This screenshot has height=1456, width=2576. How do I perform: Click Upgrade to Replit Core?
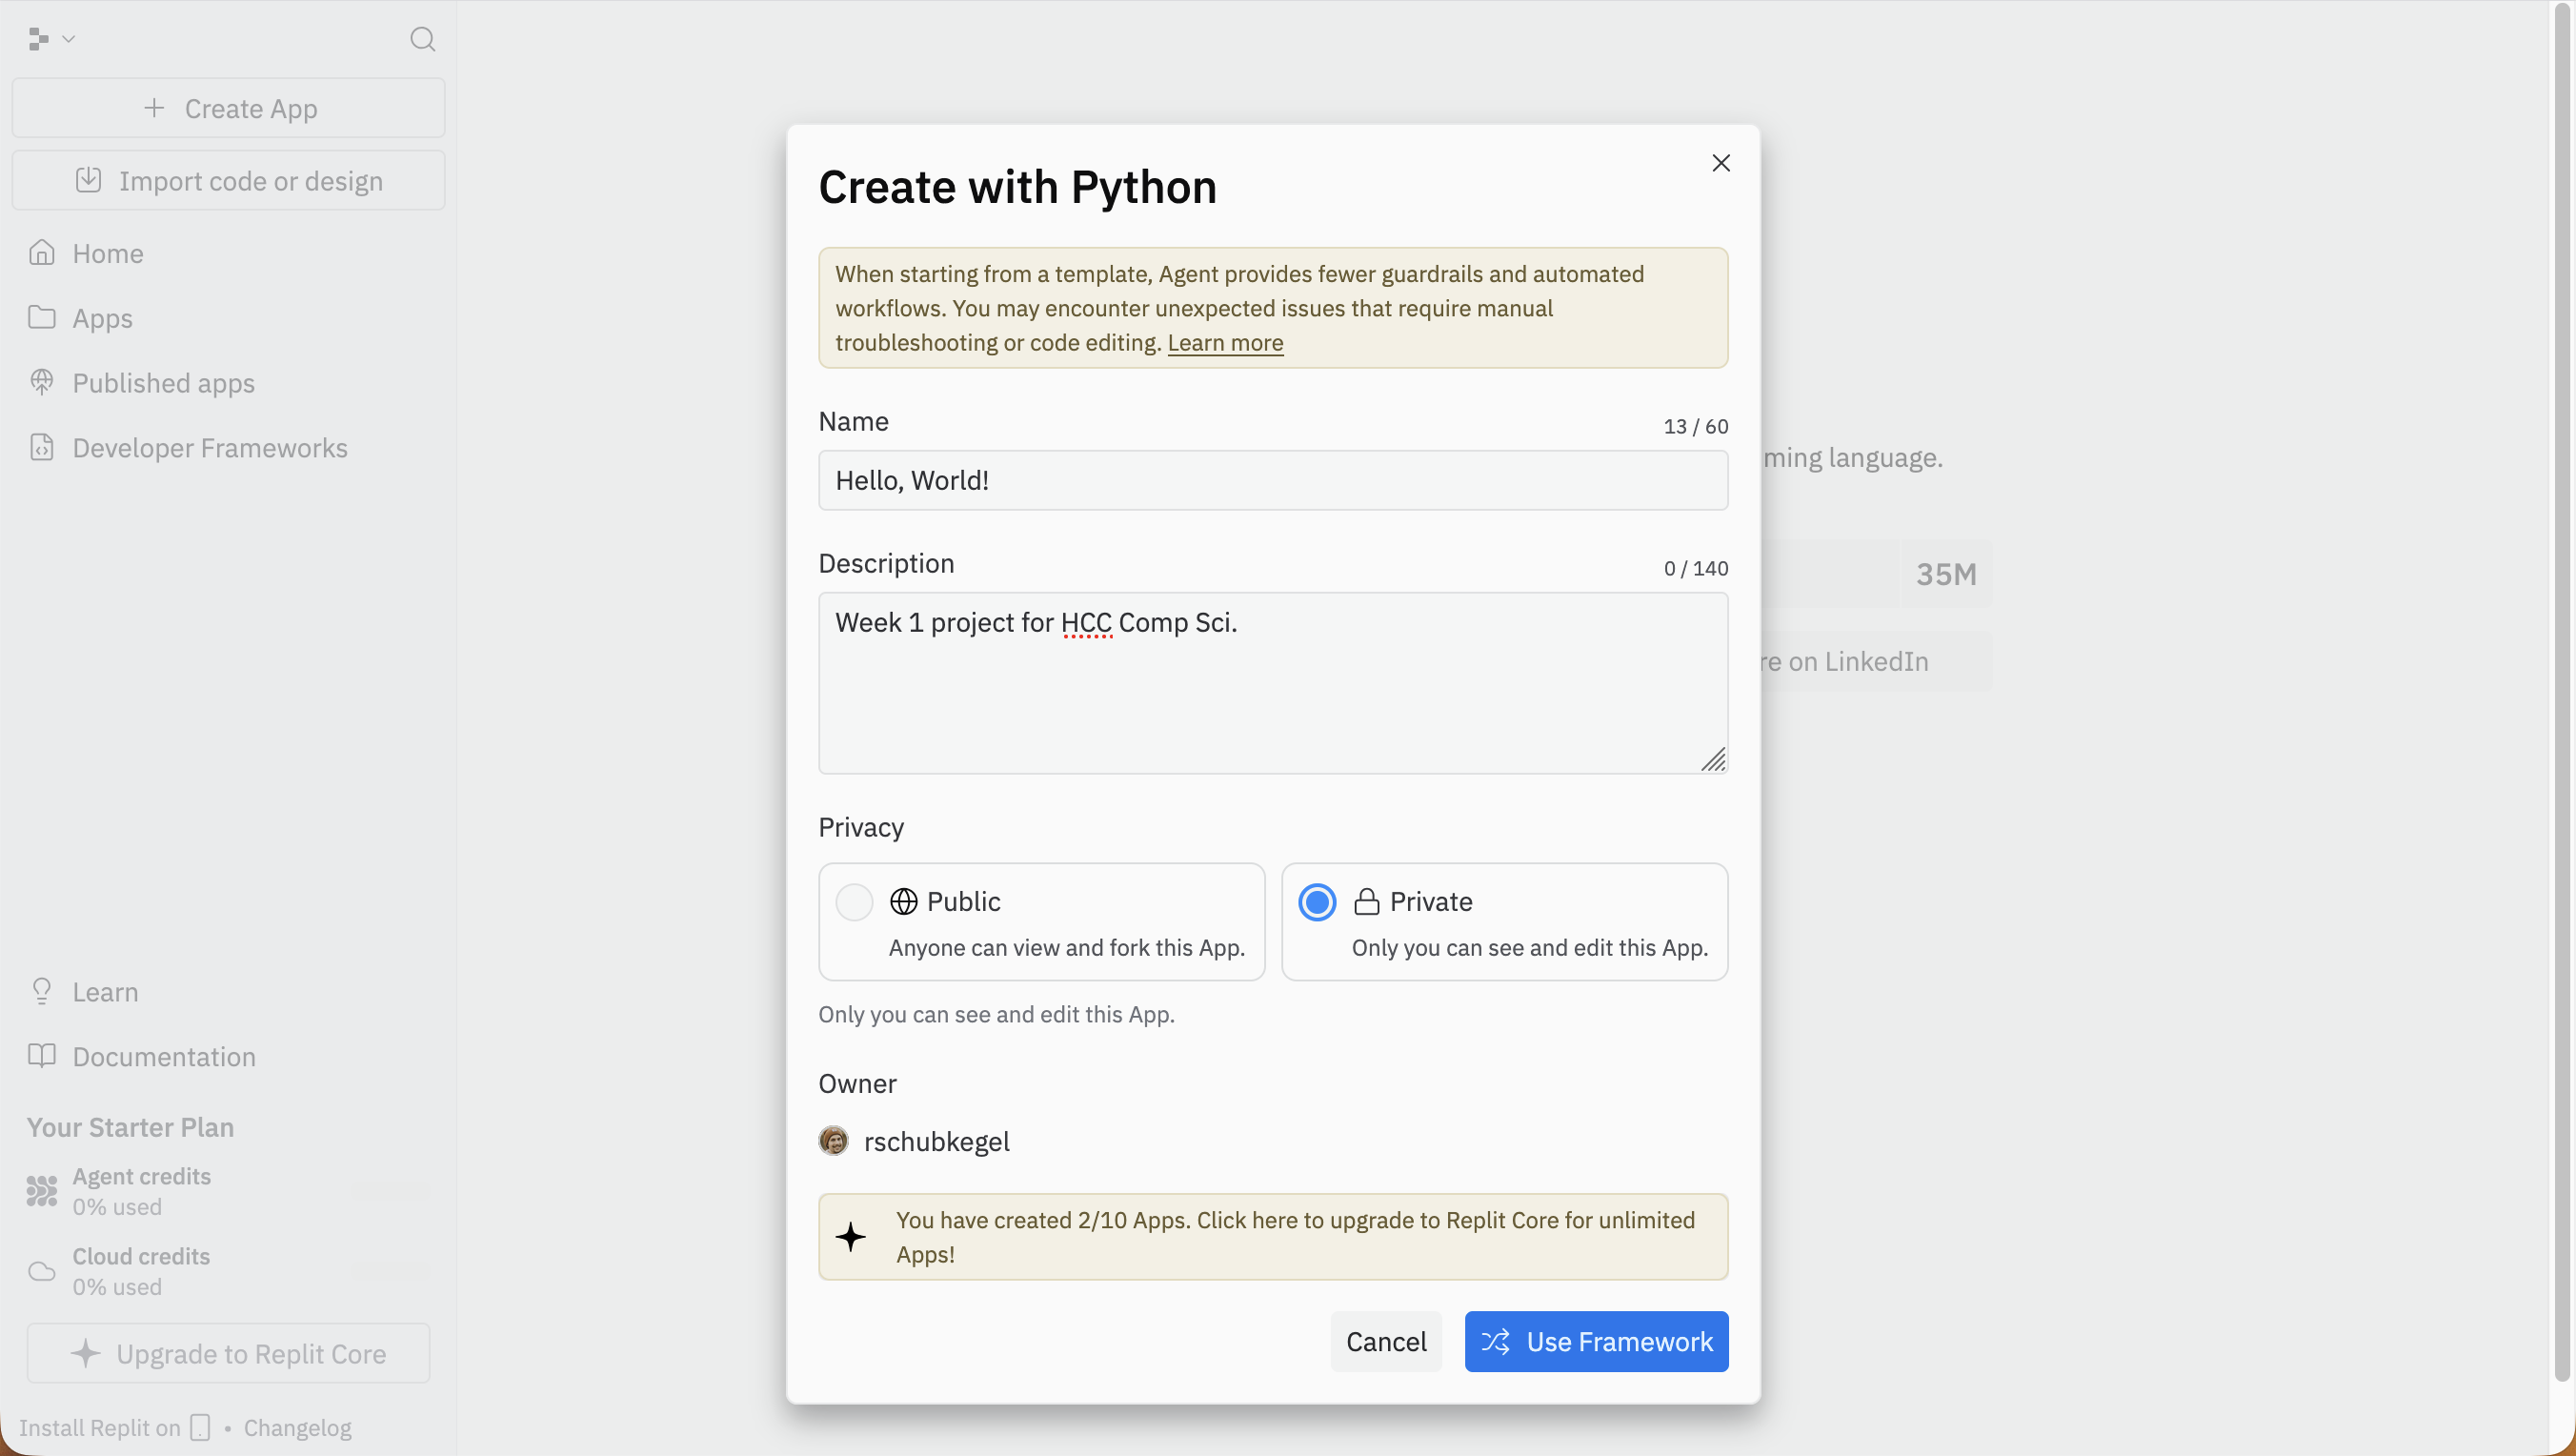coord(228,1353)
